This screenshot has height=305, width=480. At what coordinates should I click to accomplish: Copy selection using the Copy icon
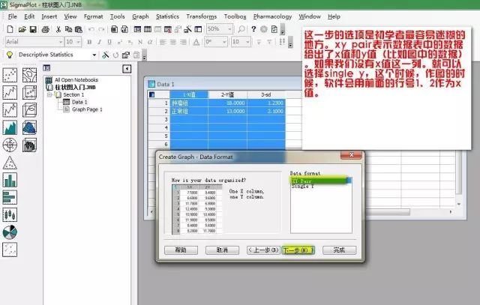[x=68, y=29]
